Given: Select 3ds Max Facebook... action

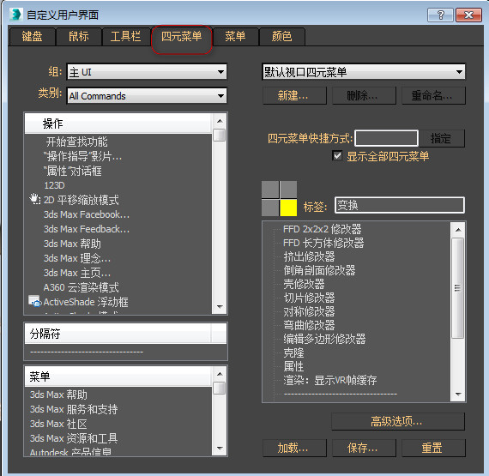Looking at the screenshot, I should [87, 214].
